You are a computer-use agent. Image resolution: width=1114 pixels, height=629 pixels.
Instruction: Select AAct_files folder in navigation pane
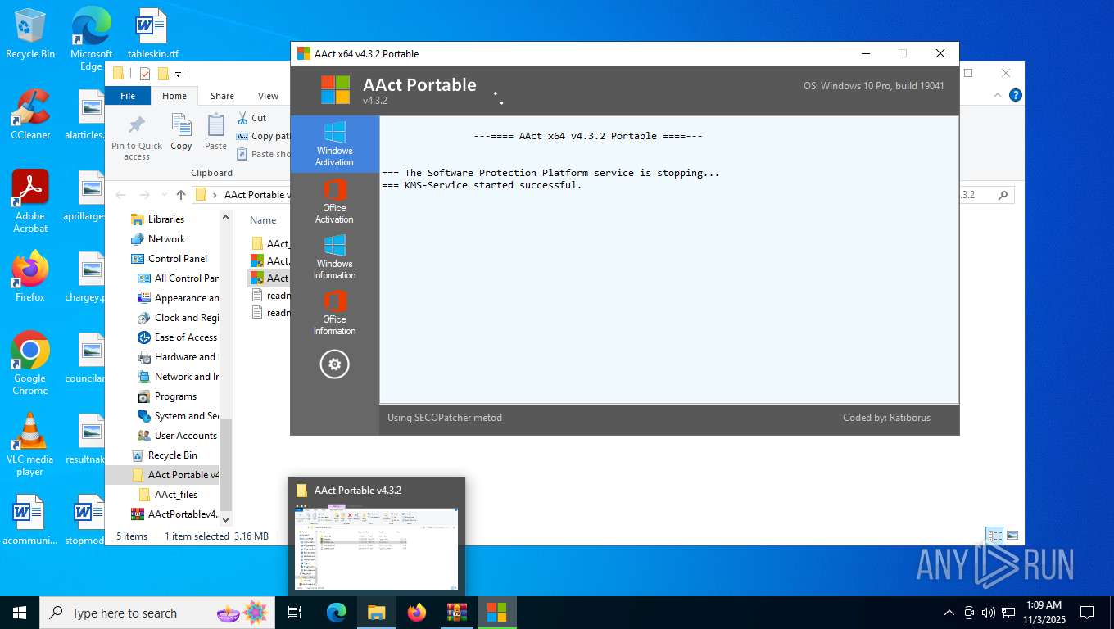click(176, 495)
